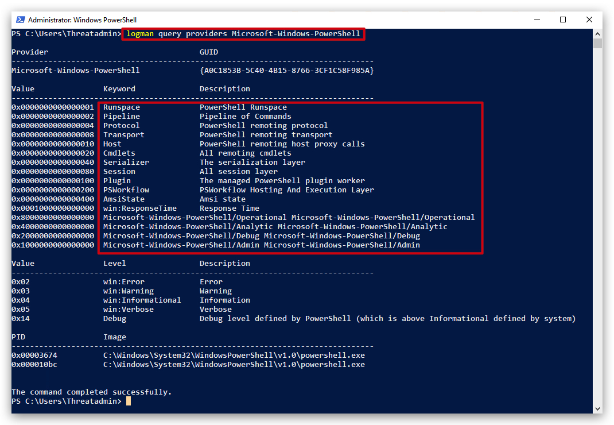Image resolution: width=614 pixels, height=425 pixels.
Task: Click the level value 0x14
Action: [x=21, y=319]
